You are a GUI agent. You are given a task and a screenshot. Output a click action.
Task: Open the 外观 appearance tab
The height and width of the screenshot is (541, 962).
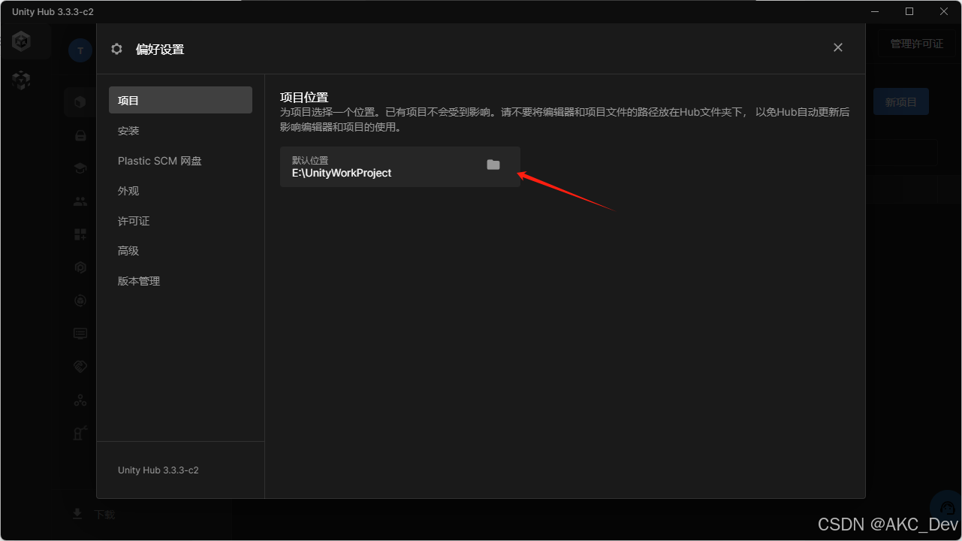(x=180, y=191)
